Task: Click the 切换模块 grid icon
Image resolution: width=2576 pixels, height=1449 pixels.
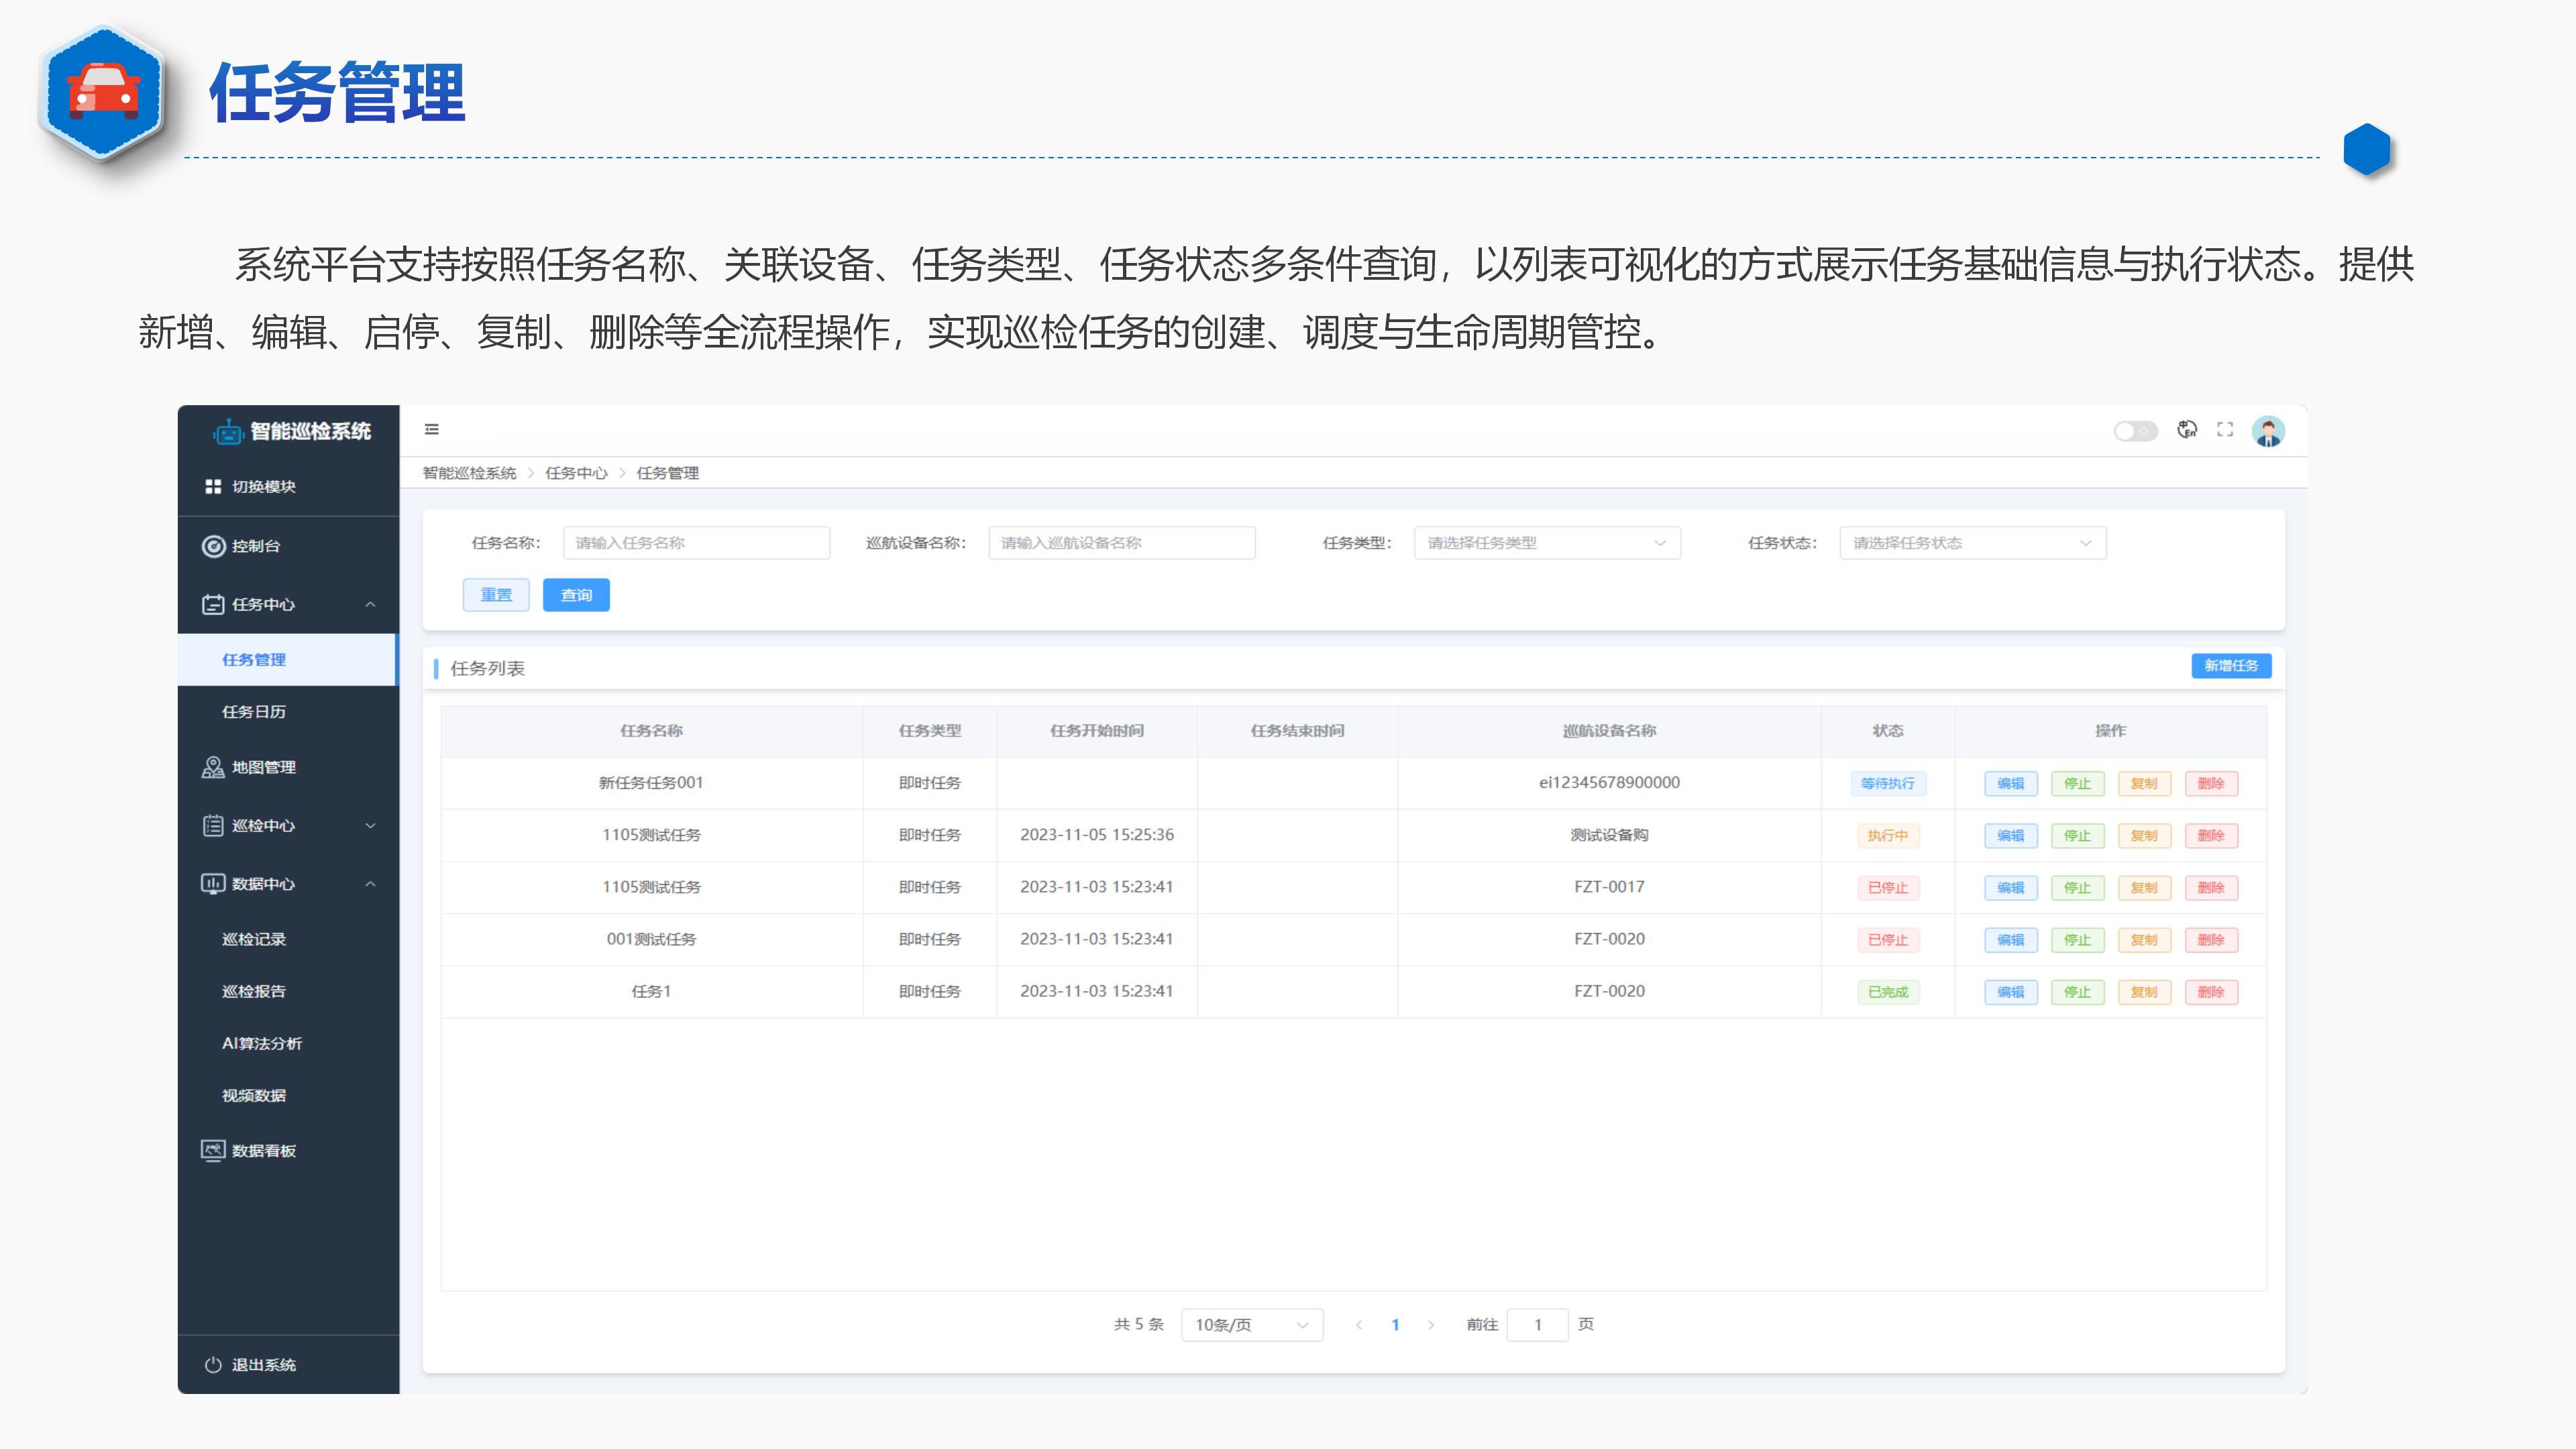Action: (213, 486)
